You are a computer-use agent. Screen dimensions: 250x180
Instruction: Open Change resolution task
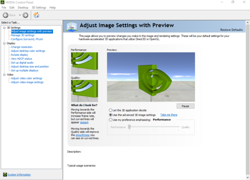22,47
